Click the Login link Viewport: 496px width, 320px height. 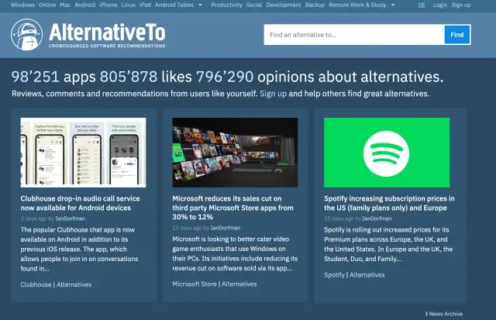tap(440, 5)
